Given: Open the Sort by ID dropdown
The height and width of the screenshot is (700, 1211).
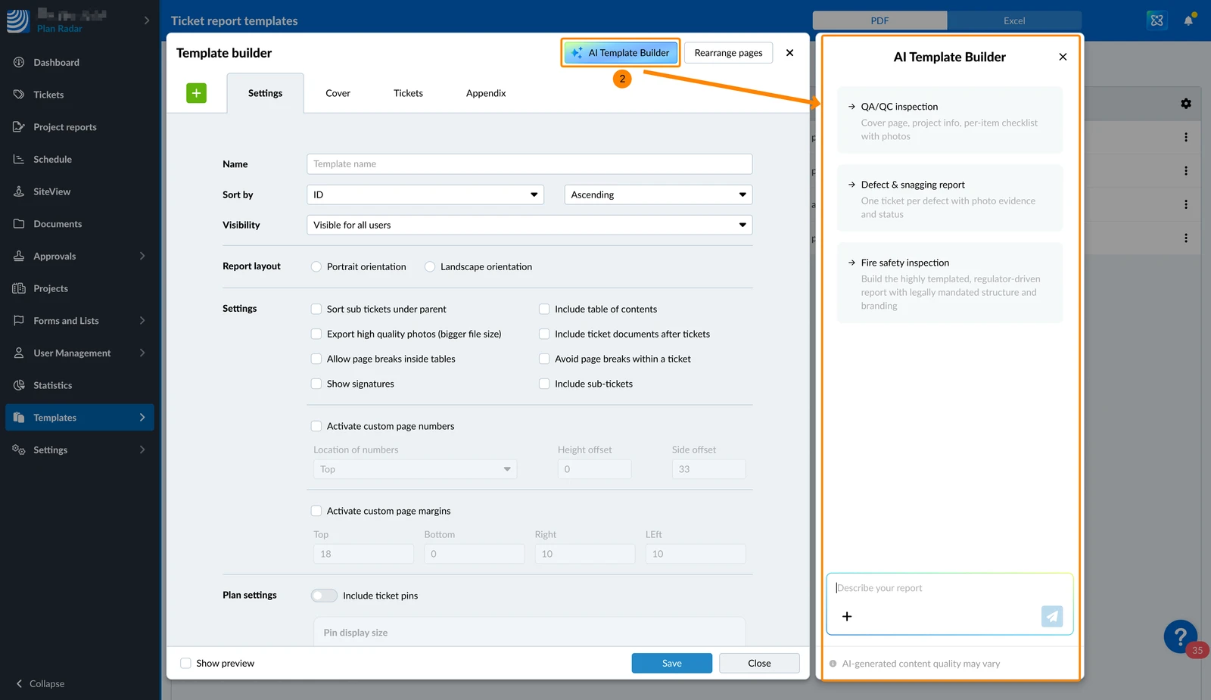Looking at the screenshot, I should [x=425, y=194].
